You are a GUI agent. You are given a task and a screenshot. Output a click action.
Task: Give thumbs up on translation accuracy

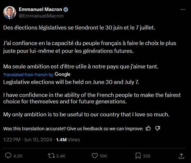click(148, 128)
